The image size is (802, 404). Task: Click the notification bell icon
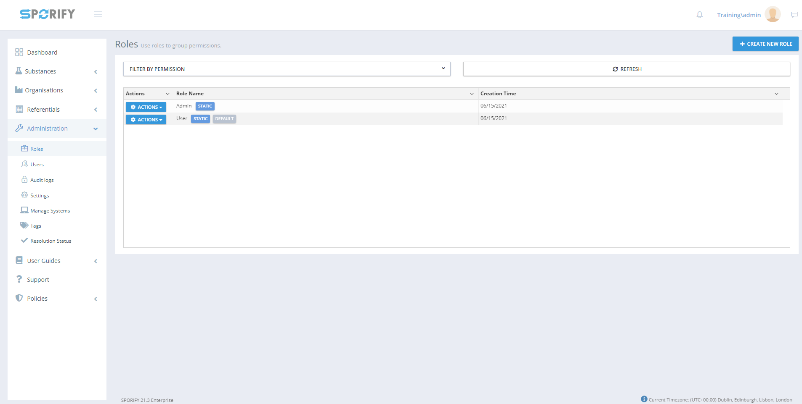coord(699,15)
